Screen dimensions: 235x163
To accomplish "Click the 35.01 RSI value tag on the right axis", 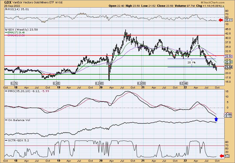I will pyautogui.click(x=228, y=20).
